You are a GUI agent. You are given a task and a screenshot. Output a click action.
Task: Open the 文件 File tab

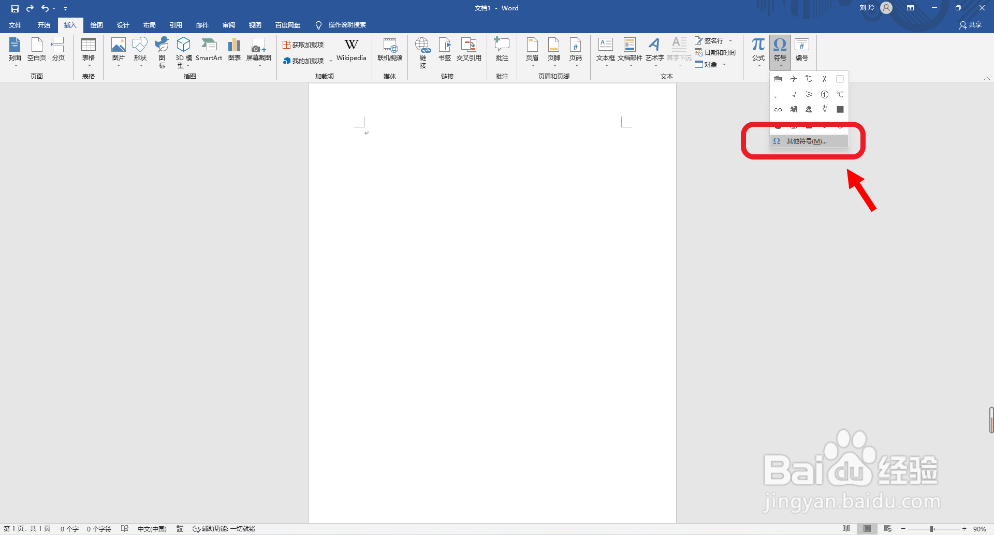click(15, 25)
